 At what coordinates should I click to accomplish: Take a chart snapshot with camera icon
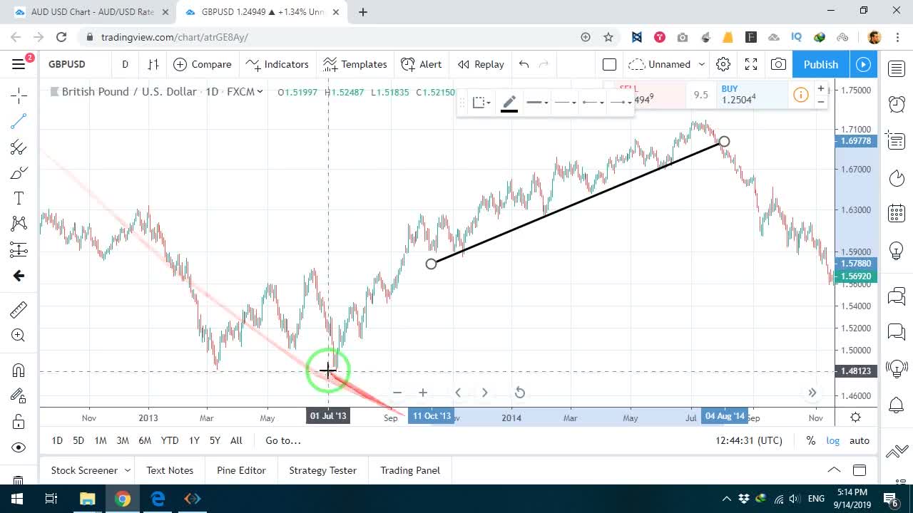[778, 64]
